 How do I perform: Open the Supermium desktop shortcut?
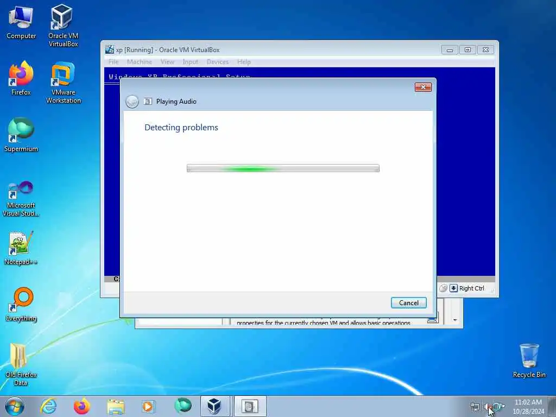(x=21, y=135)
